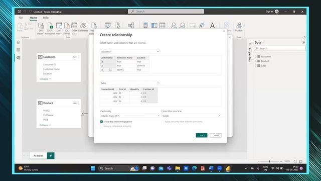The image size is (321, 181).
Task: Open the Sales table selection dropdown
Action: click(x=130, y=83)
